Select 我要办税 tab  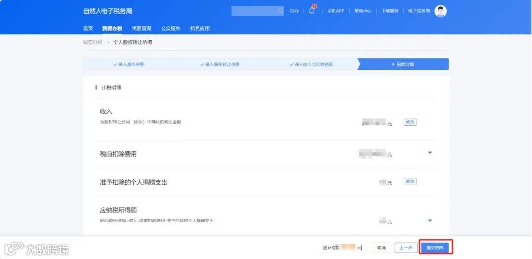coord(112,28)
